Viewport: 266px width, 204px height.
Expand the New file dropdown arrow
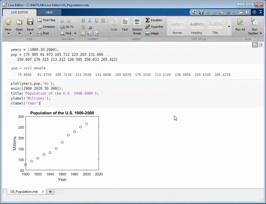point(8,34)
